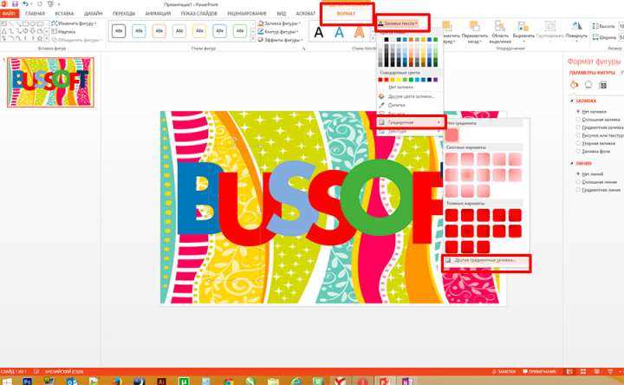Click Переместить назад (send backward) icon
Image resolution: width=624 pixels, height=385 pixels.
click(x=474, y=27)
